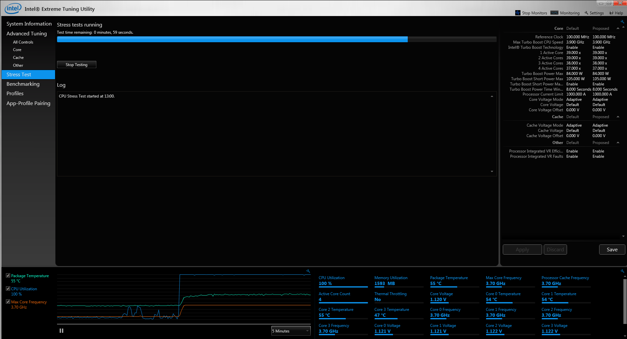Select Core in the Advanced Tuning sidebar
This screenshot has width=627, height=339.
pos(17,50)
